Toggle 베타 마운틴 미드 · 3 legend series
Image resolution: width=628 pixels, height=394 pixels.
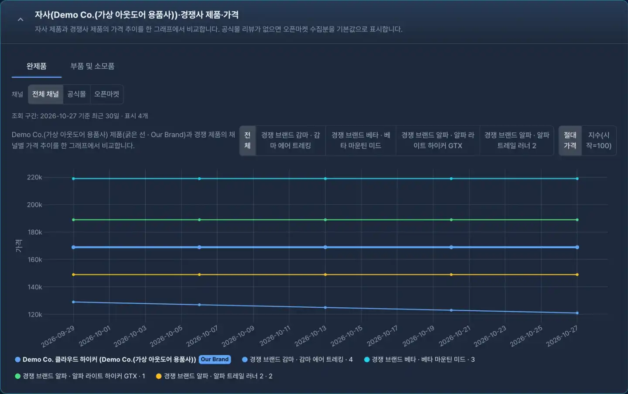click(x=420, y=360)
